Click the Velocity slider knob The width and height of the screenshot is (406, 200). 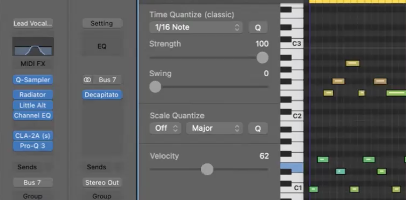[207, 169]
